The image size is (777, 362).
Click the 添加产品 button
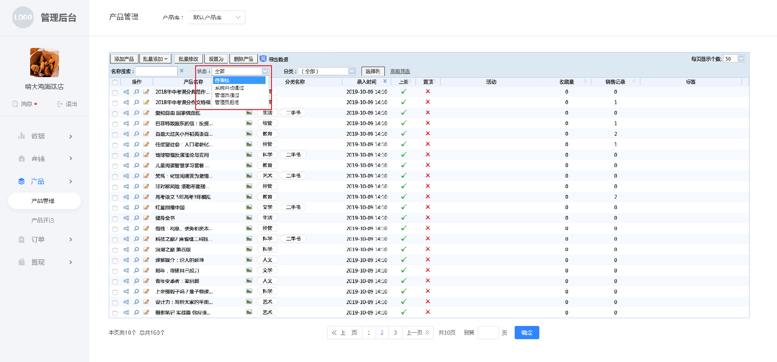[x=124, y=59]
